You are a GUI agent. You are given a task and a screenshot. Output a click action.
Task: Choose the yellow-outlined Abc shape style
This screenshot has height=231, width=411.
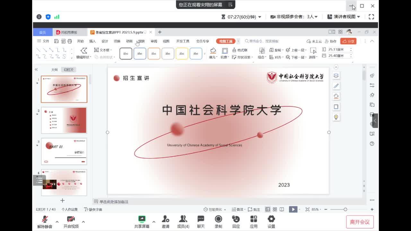182,54
